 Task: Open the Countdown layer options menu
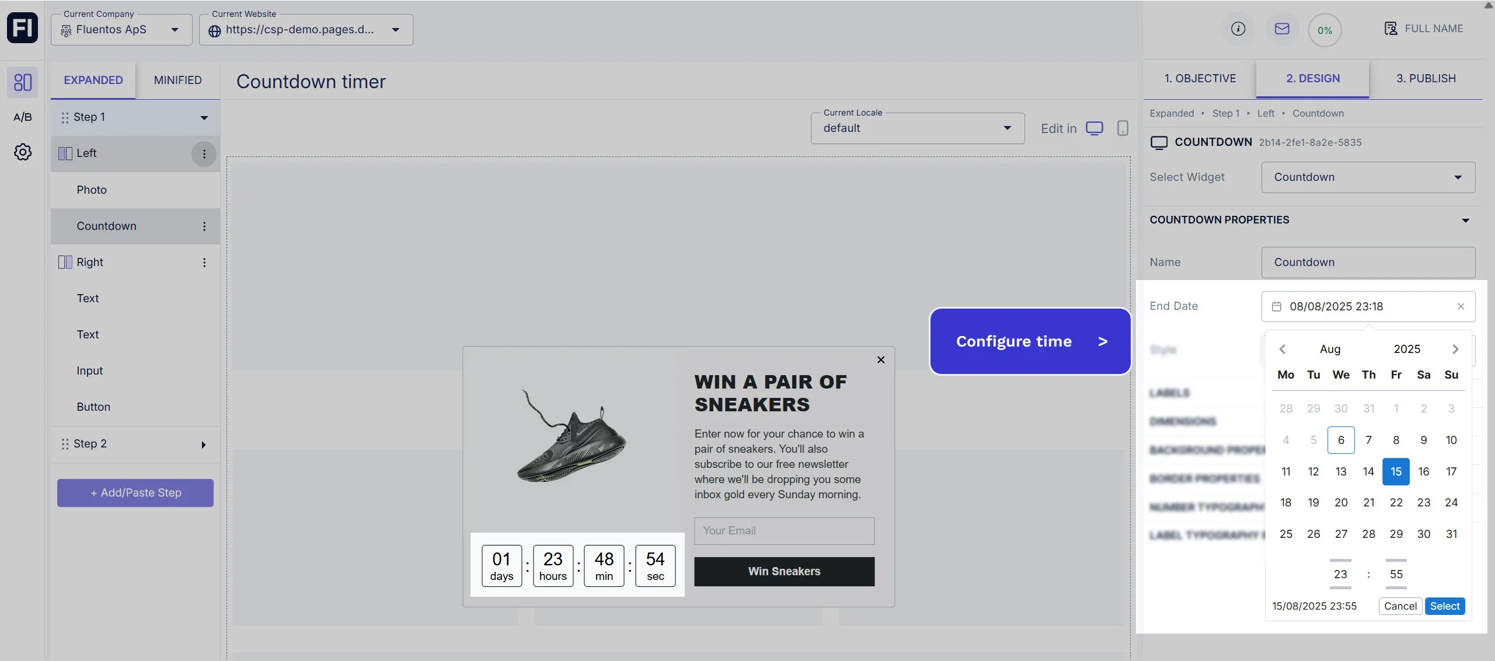coord(204,226)
